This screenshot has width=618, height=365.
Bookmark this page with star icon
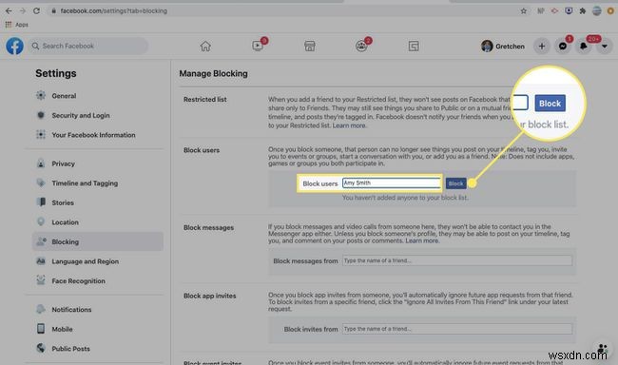[524, 11]
